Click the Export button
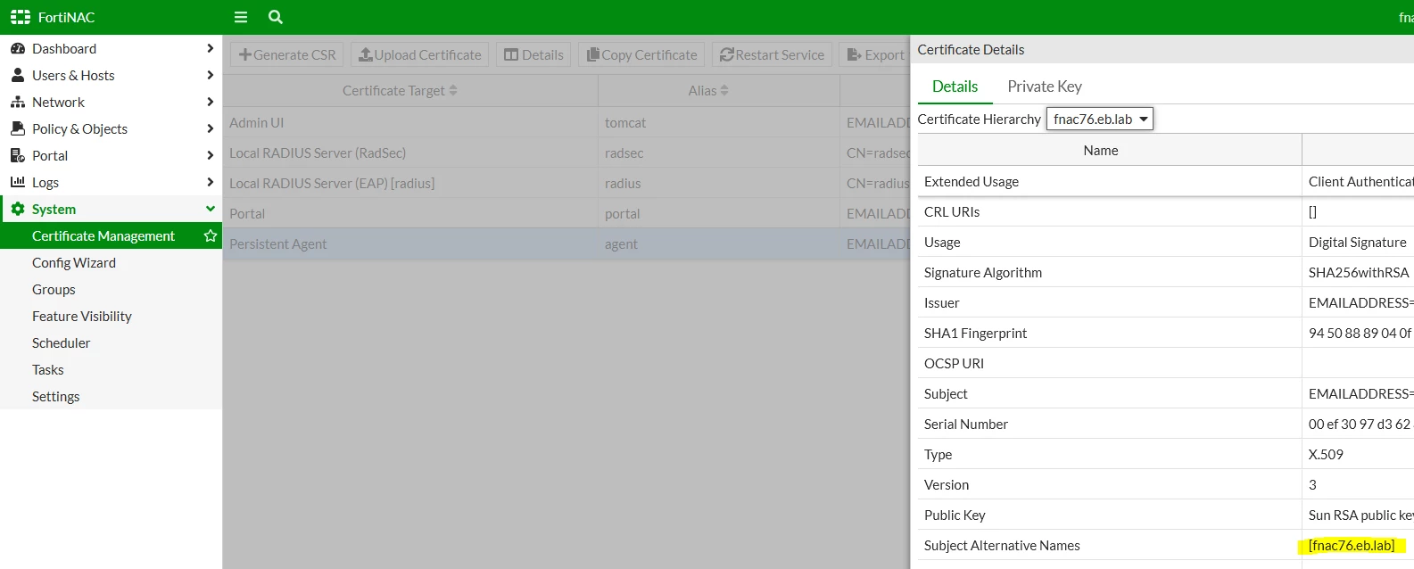This screenshot has width=1414, height=569. (x=875, y=54)
